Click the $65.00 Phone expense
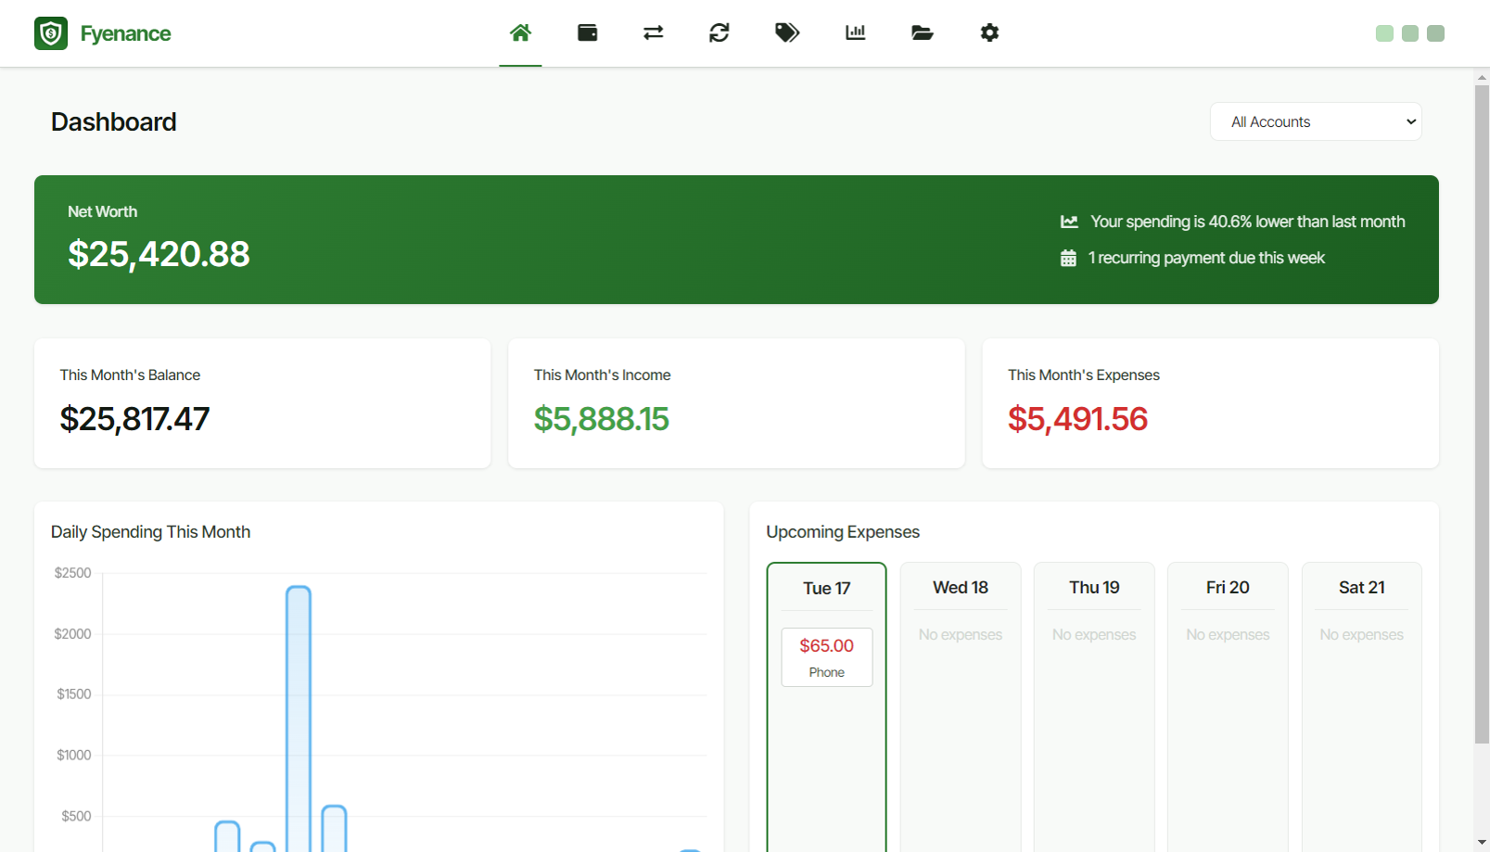This screenshot has height=852, width=1490. click(x=826, y=656)
